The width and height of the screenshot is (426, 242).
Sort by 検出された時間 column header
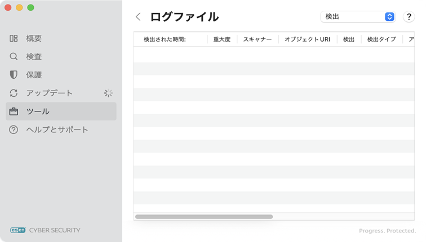165,39
